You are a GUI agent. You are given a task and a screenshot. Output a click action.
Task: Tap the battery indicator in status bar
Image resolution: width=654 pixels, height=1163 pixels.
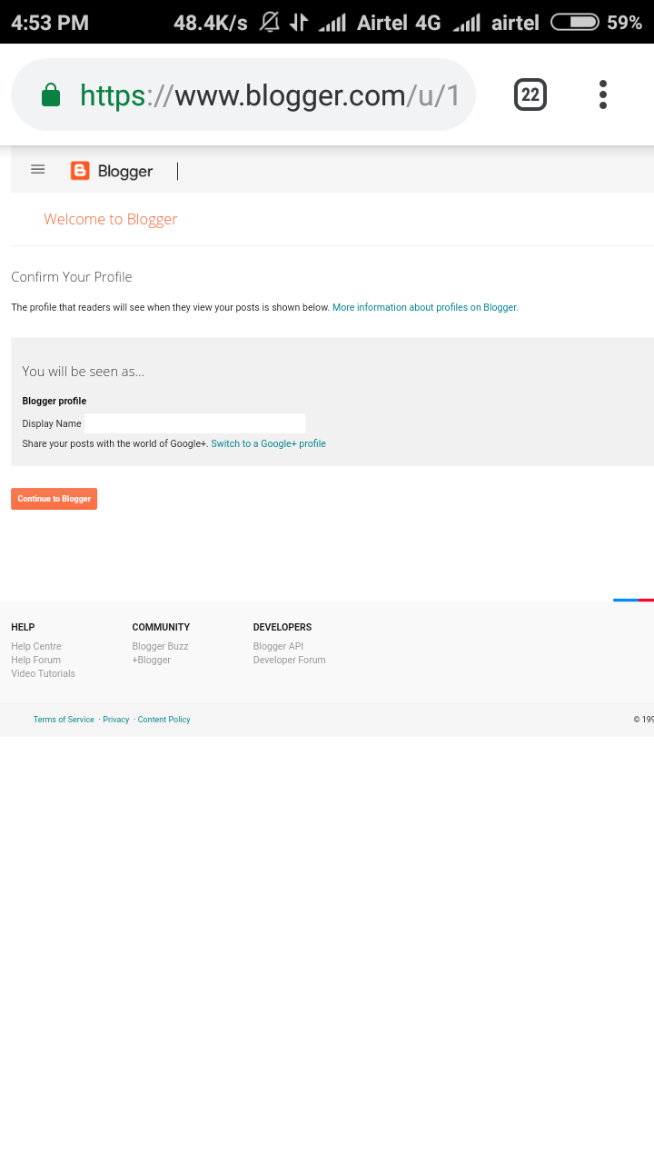click(x=575, y=22)
